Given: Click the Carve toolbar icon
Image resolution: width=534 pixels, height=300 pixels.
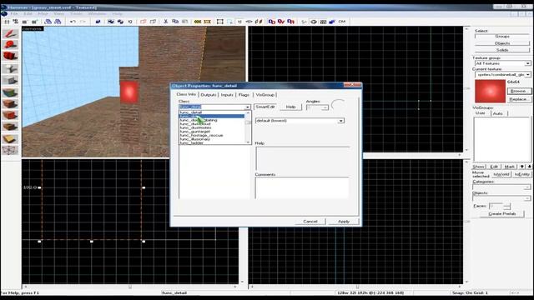Looking at the screenshot, I should (x=98, y=22).
